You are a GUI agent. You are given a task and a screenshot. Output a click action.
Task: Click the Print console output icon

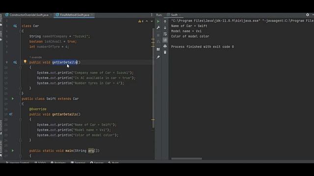(165, 46)
